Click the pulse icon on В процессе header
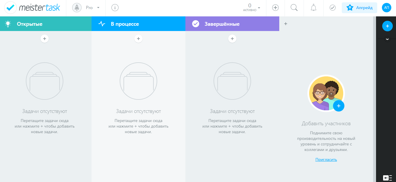The width and height of the screenshot is (396, 182). (x=101, y=24)
